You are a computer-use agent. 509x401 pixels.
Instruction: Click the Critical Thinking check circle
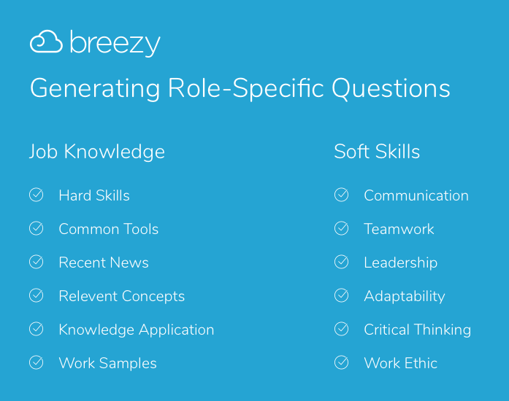click(x=342, y=329)
